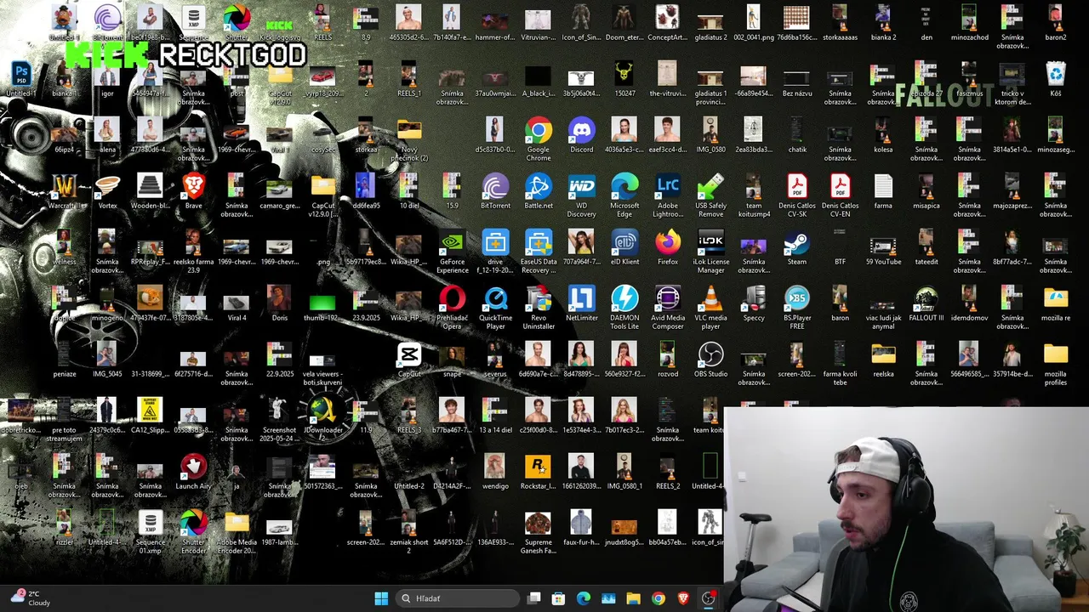1089x612 pixels.
Task: Open FALLOUT III game shortcut
Action: [926, 304]
